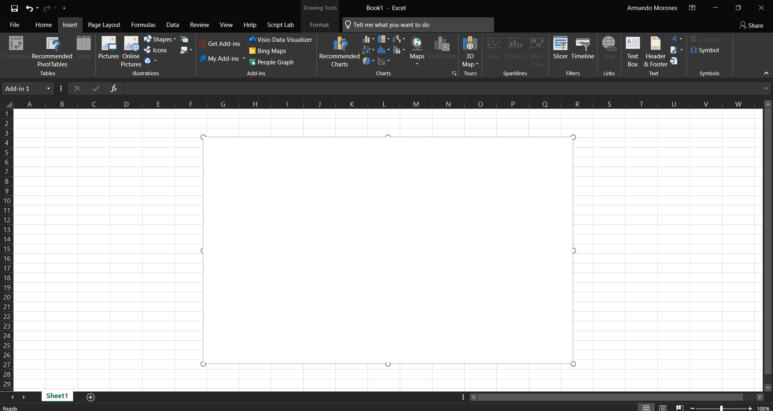Screen dimensions: 773x411
Task: Open the Data ribbon tab
Action: coord(172,25)
